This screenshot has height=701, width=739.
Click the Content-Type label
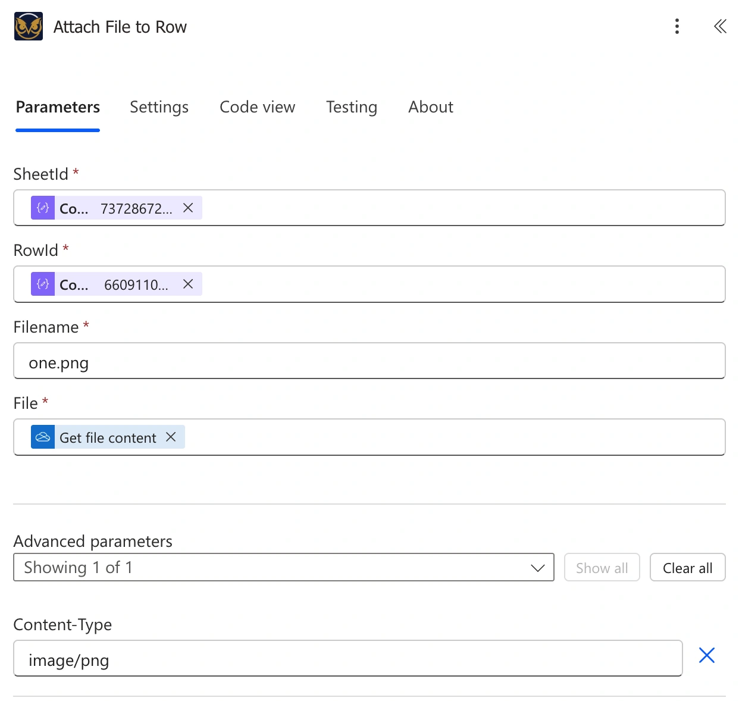tap(62, 624)
